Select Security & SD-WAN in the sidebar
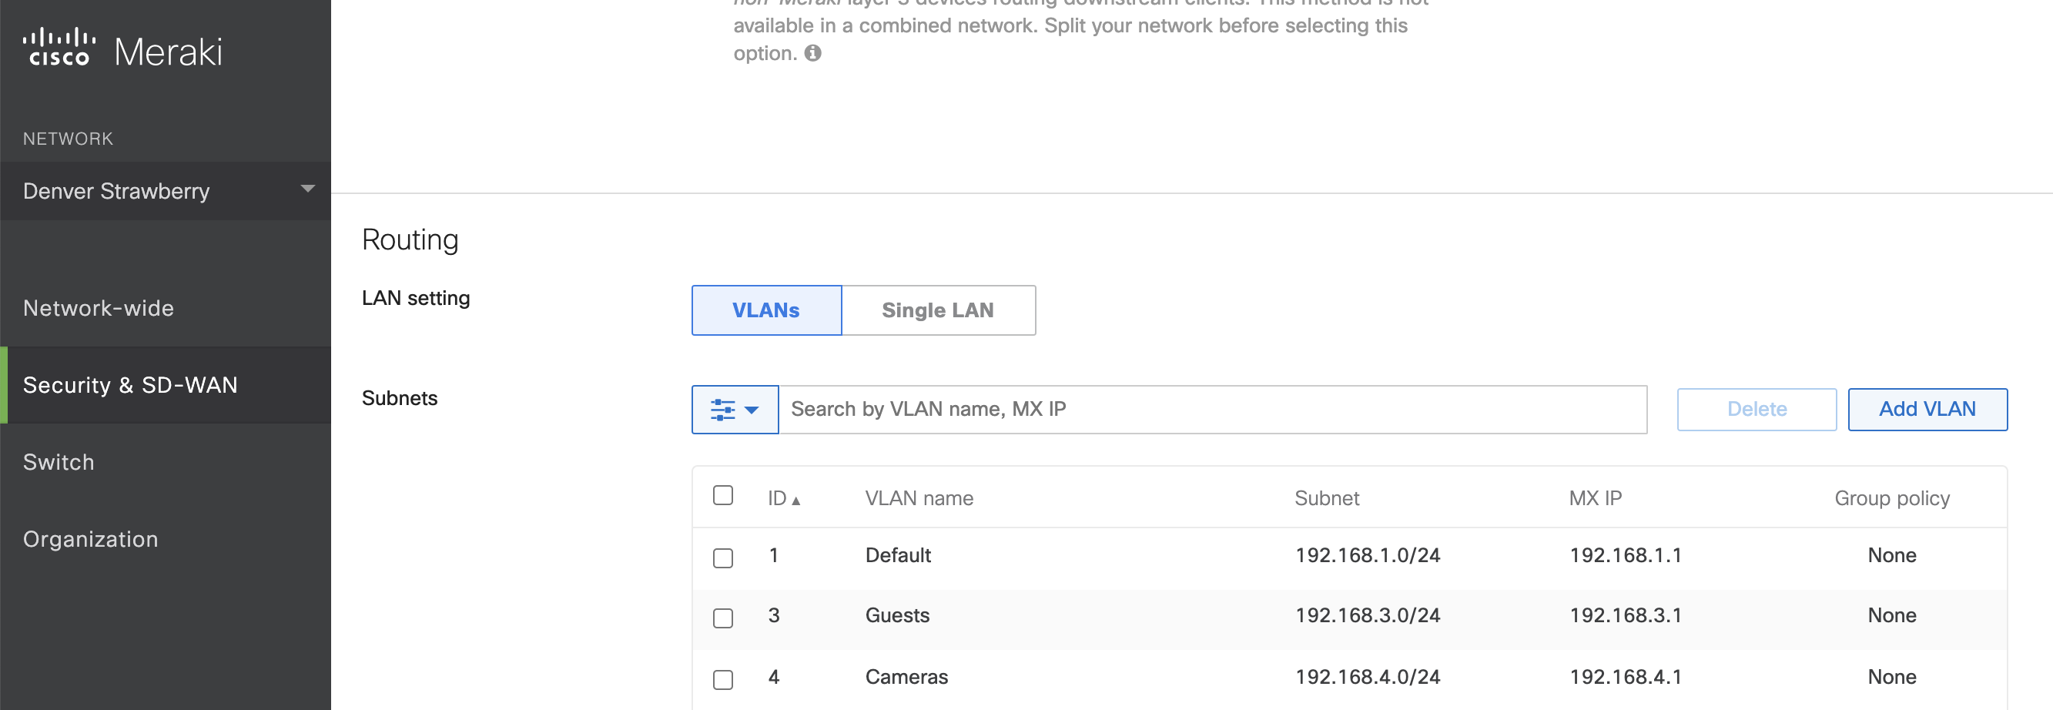 pos(130,385)
